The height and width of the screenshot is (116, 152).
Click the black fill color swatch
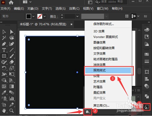click(x=29, y=16)
